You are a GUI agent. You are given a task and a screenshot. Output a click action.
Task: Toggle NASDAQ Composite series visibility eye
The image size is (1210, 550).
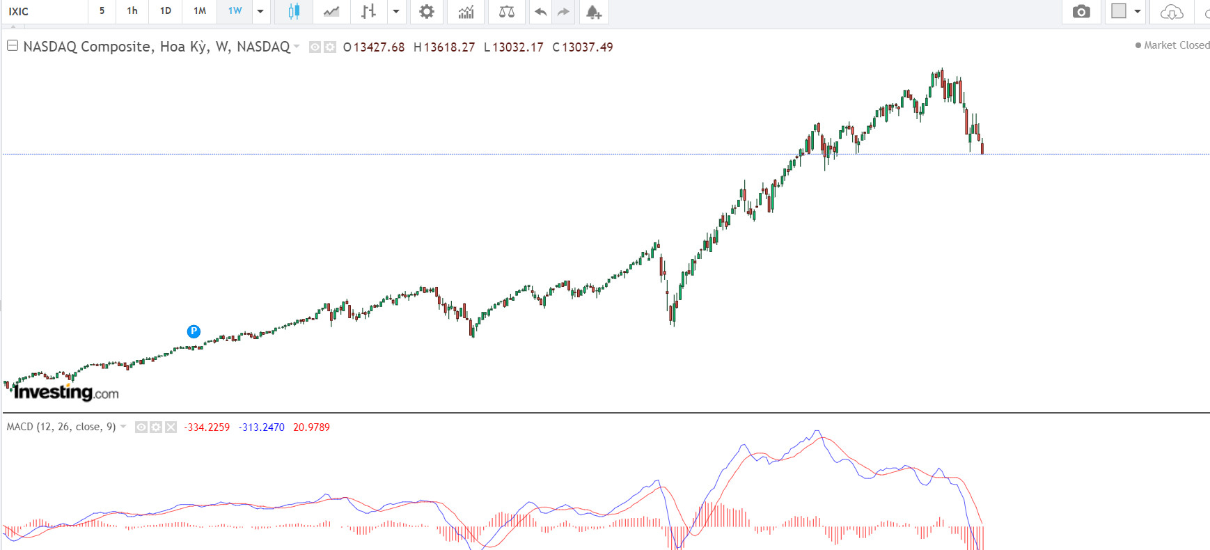(315, 47)
